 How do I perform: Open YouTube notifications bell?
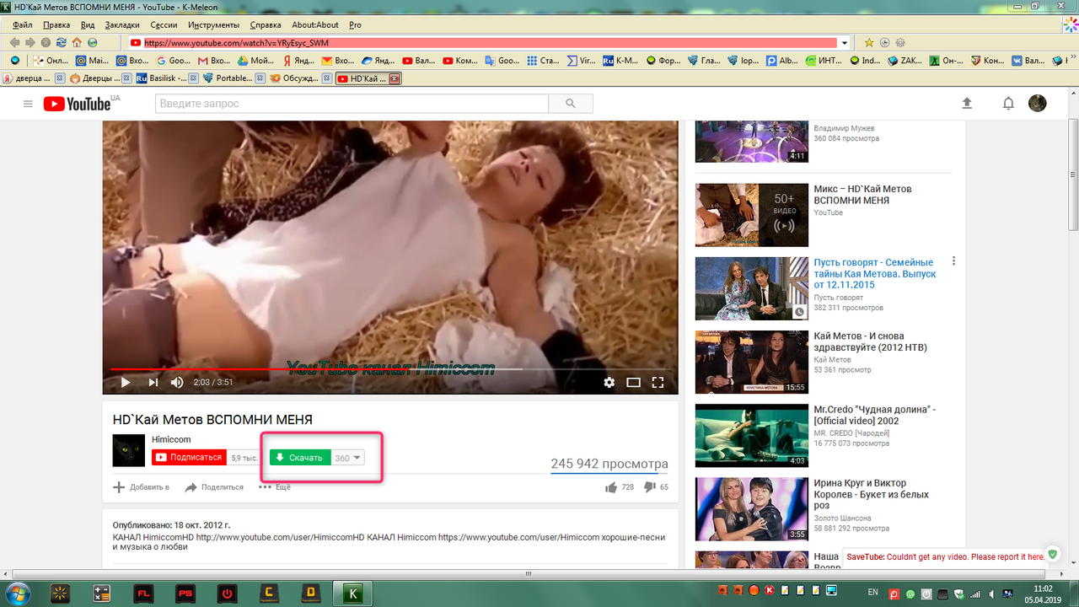click(x=1008, y=103)
